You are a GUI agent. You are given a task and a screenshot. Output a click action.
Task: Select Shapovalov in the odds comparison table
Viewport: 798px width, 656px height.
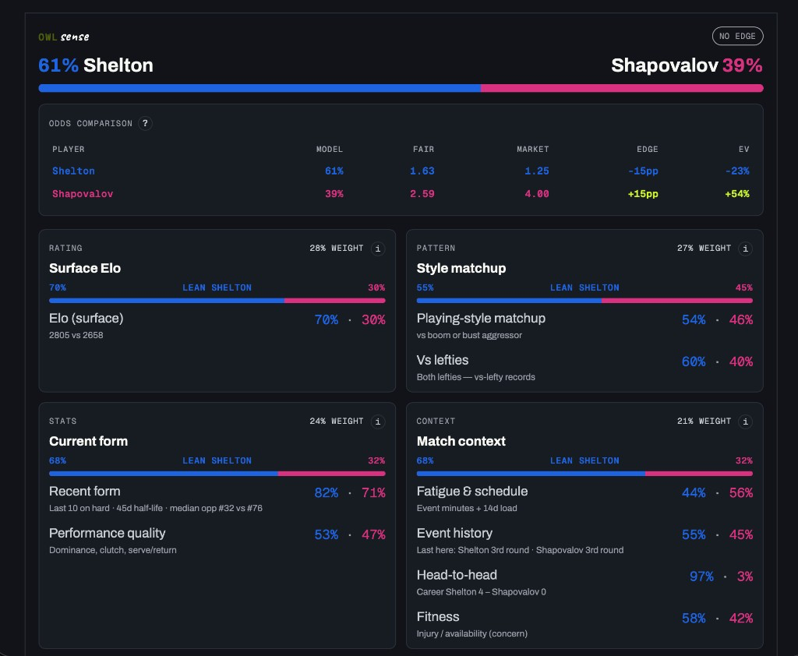click(83, 194)
